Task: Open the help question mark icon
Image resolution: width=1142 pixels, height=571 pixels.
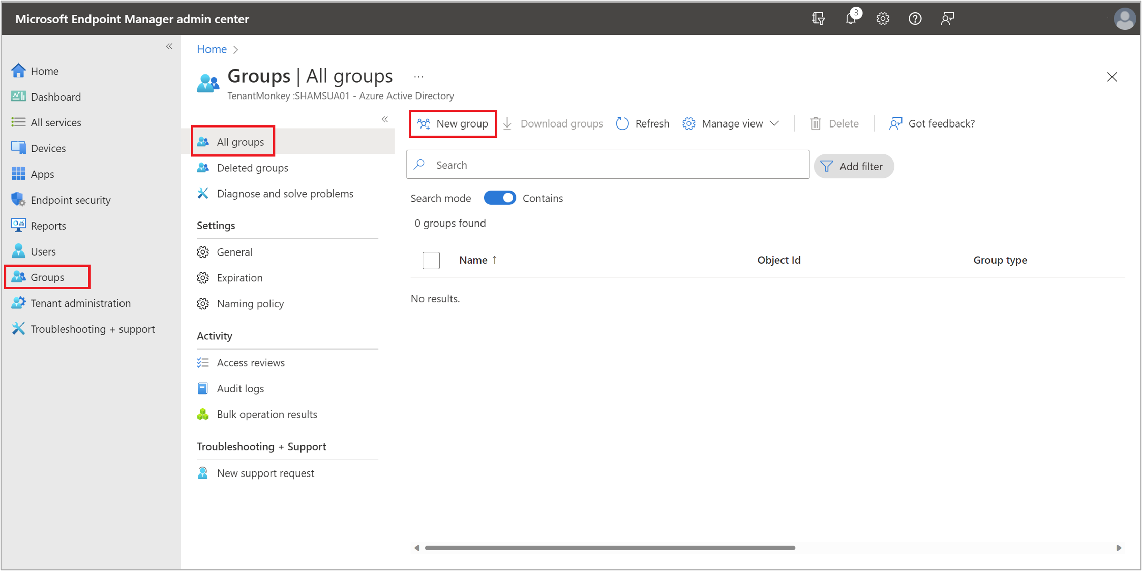Action: [915, 19]
